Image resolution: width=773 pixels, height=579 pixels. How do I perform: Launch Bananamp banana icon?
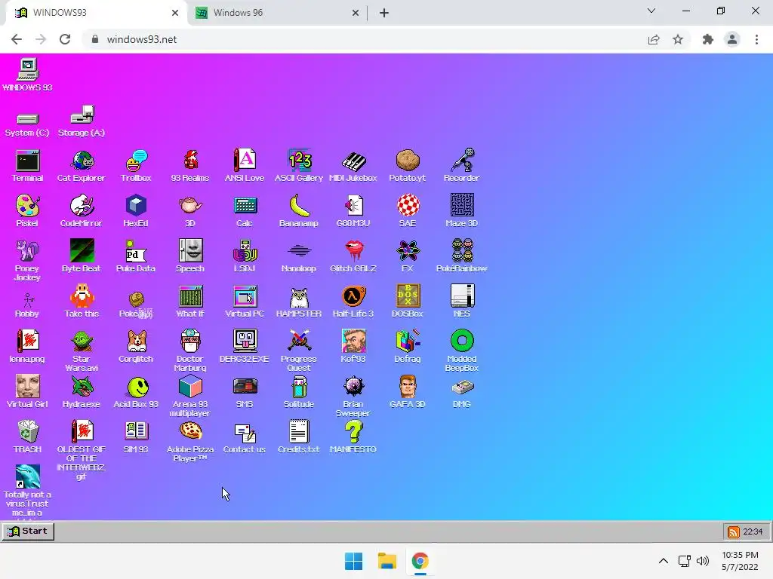click(x=299, y=211)
